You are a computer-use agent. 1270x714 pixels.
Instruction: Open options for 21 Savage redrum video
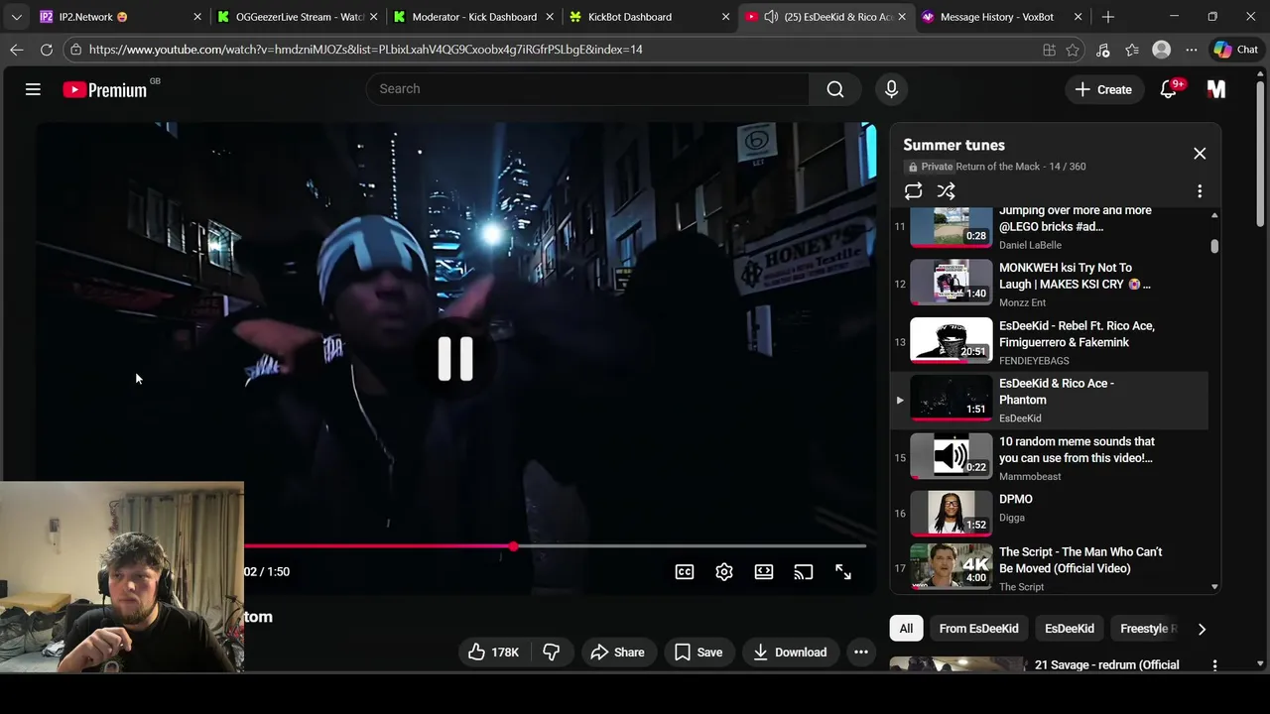[1214, 665]
